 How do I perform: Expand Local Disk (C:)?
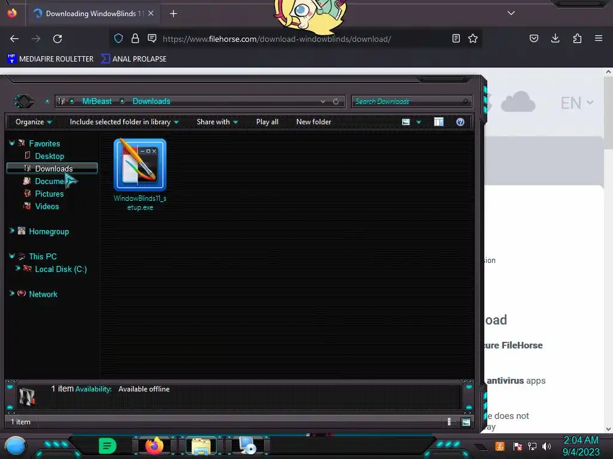[x=17, y=268]
